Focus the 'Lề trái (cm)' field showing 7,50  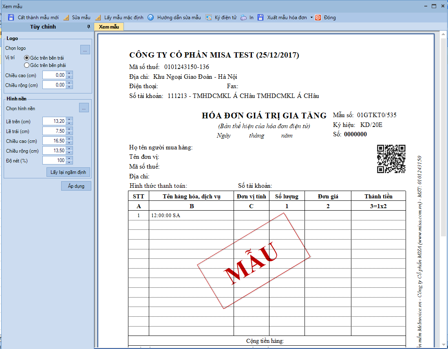(54, 131)
